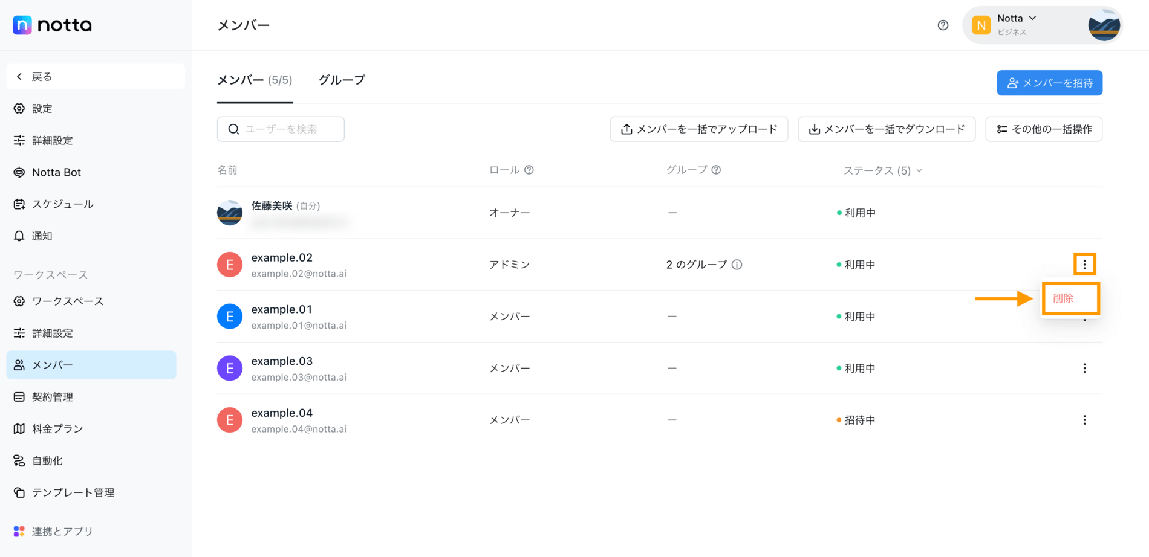Click the help question mark icon in header
1149x557 pixels.
pyautogui.click(x=943, y=25)
